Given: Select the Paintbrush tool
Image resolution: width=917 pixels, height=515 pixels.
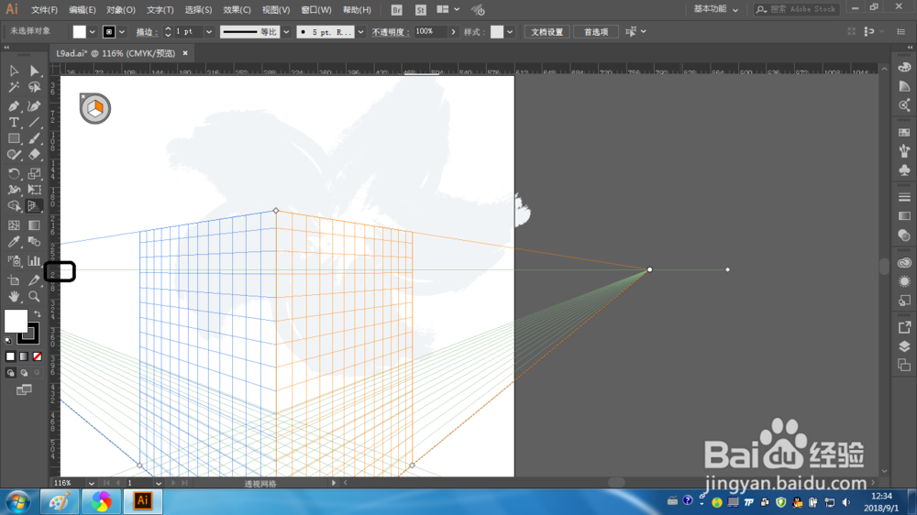Looking at the screenshot, I should [35, 138].
